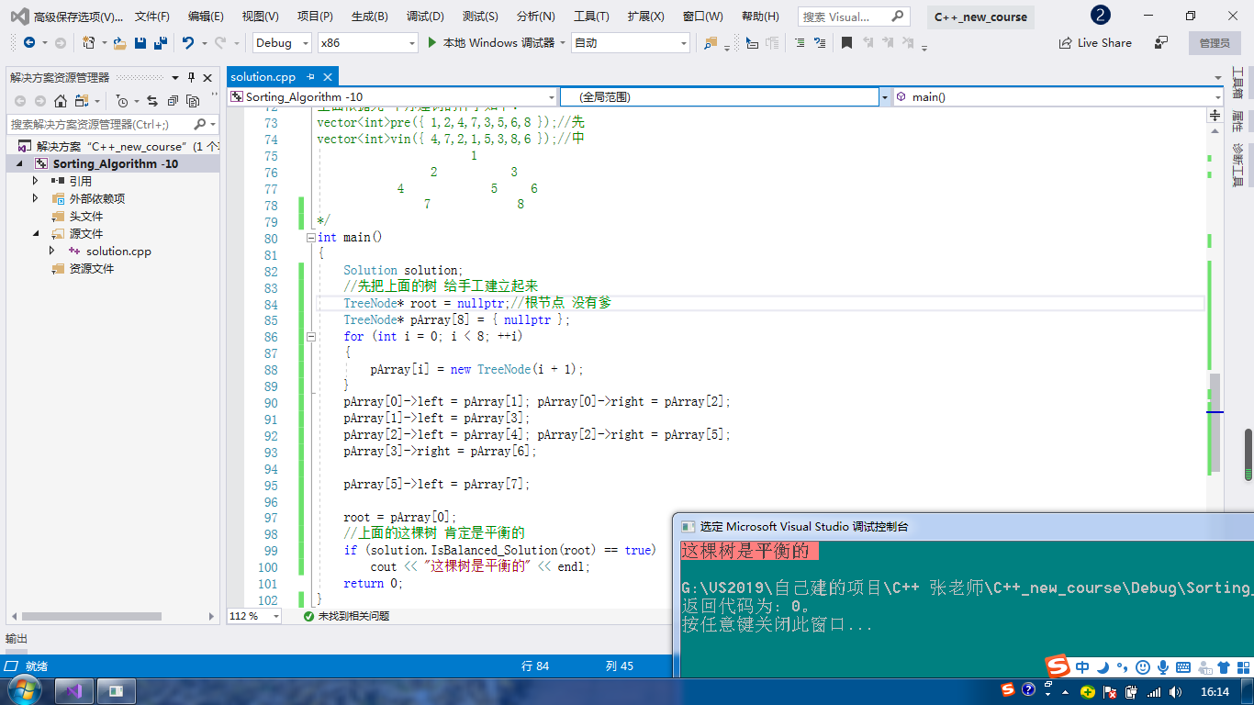
Task: Click the Solution Explorer horizontal scrollbar
Action: (x=92, y=617)
